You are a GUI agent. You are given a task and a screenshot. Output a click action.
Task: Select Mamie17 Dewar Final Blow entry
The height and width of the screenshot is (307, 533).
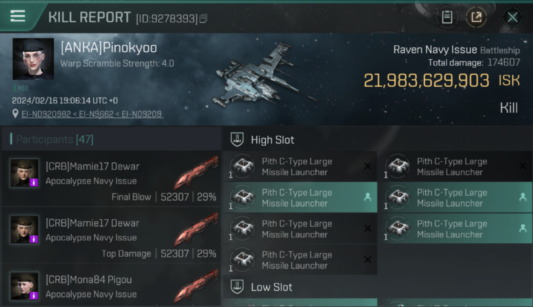coord(112,179)
